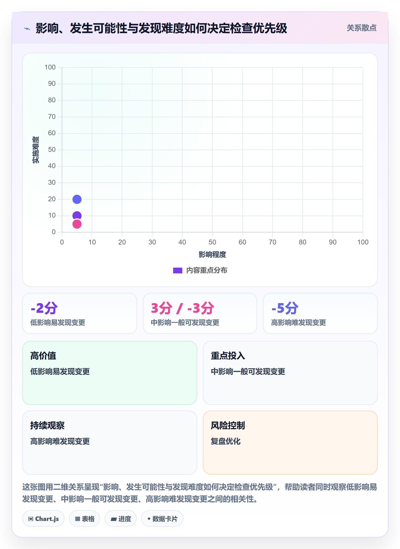Screen dimensions: 400x549
Task: Open the 持续观察 quadrant card
Action: click(x=110, y=443)
